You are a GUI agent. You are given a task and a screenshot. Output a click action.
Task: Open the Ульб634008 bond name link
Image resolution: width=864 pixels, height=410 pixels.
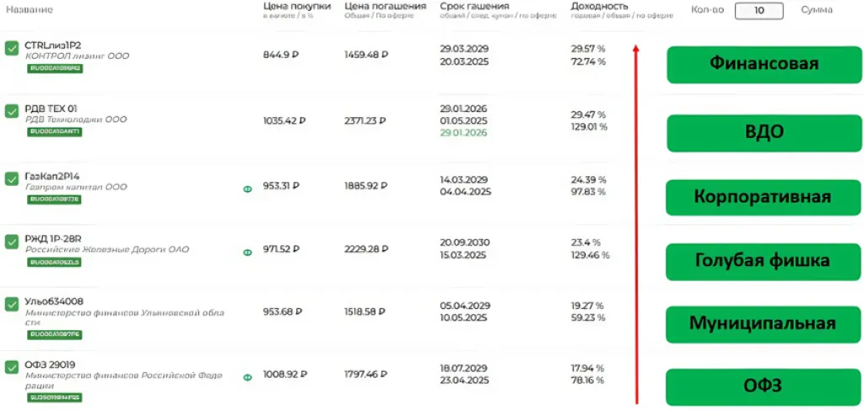pyautogui.click(x=54, y=301)
